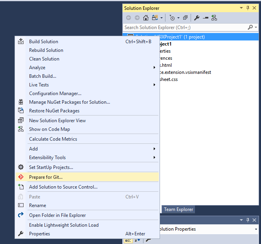Select the Properties node under the project
The image size is (261, 244).
click(165, 51)
